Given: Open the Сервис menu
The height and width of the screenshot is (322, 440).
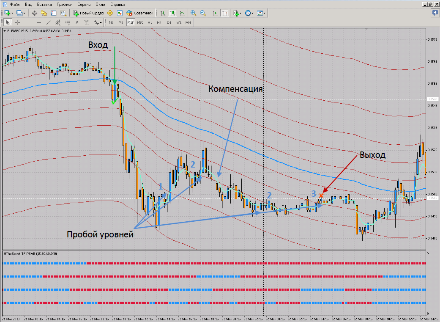Looking at the screenshot, I should (84, 5).
